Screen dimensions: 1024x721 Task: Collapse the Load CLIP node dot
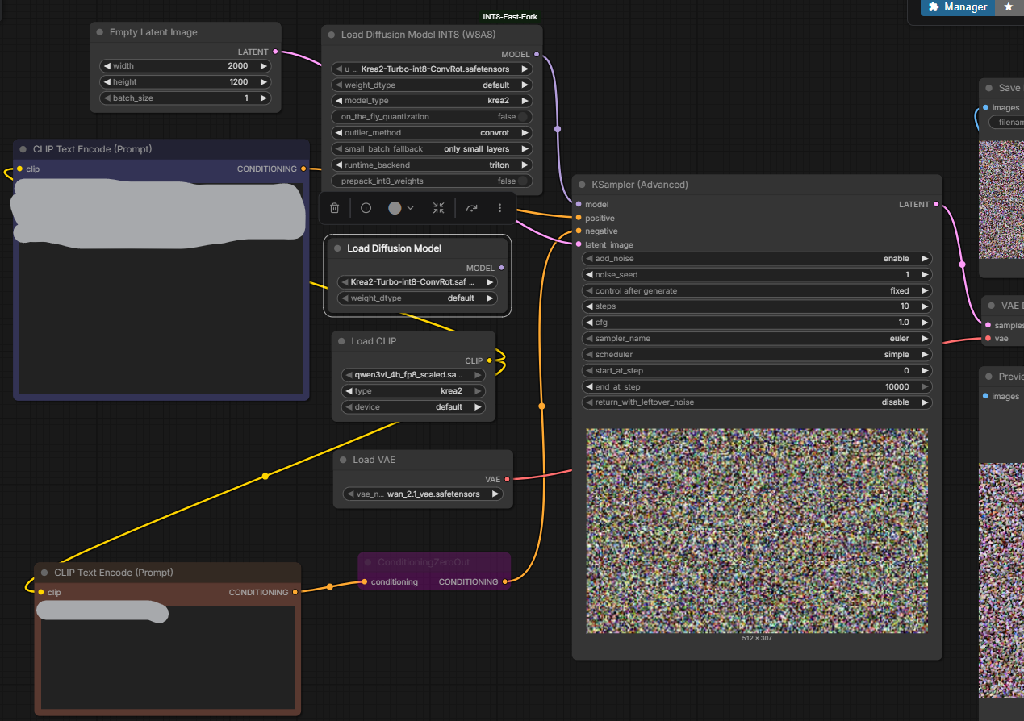pyautogui.click(x=341, y=341)
